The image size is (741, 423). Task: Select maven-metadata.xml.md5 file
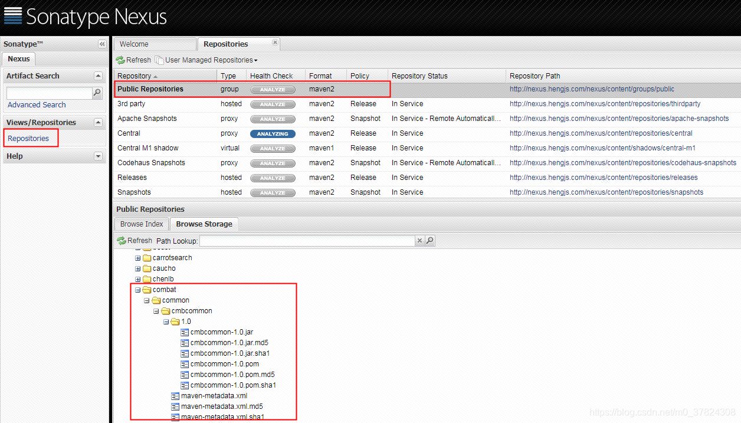pos(222,406)
